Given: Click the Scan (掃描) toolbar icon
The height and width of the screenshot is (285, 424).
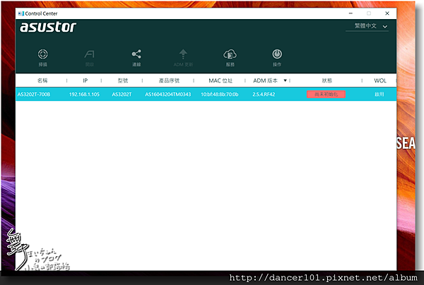Looking at the screenshot, I should pyautogui.click(x=42, y=54).
